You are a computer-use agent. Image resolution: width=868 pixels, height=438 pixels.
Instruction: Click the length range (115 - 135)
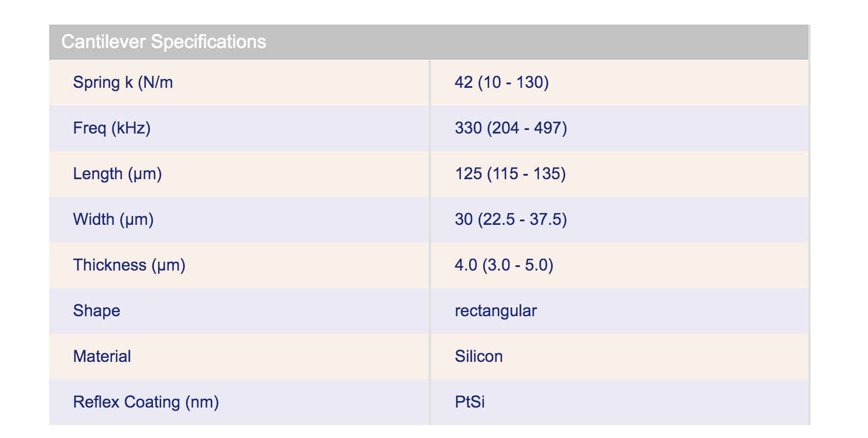pos(526,174)
